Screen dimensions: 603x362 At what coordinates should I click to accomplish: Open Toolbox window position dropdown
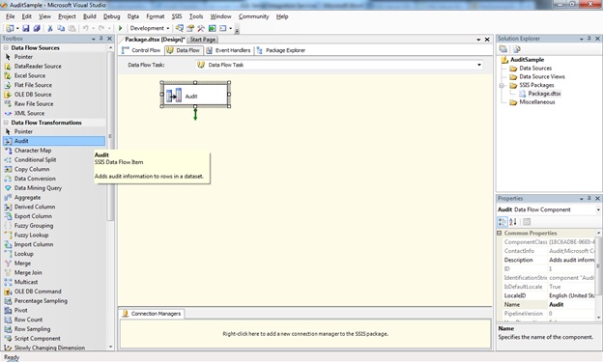[x=94, y=39]
